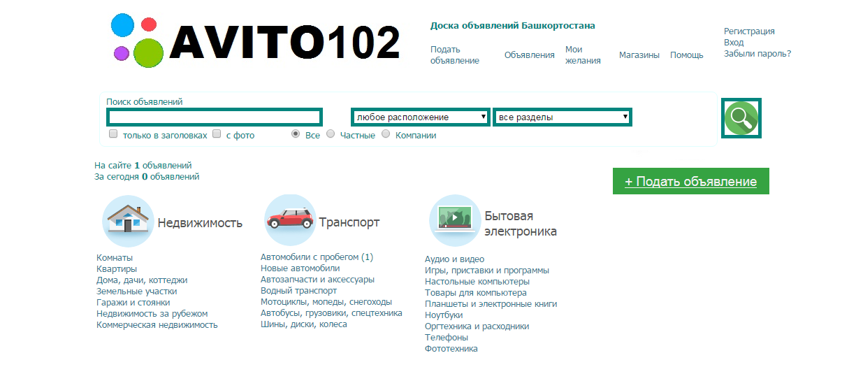The width and height of the screenshot is (863, 374).
Task: Click the Регистрация link
Action: pos(748,31)
